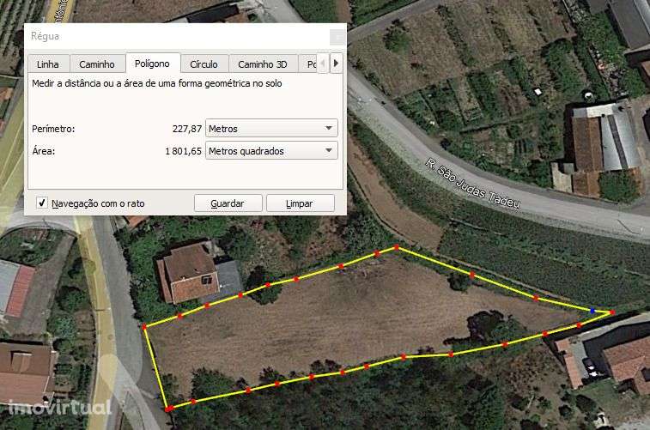Open the Caminho 3D tab

coord(263,64)
